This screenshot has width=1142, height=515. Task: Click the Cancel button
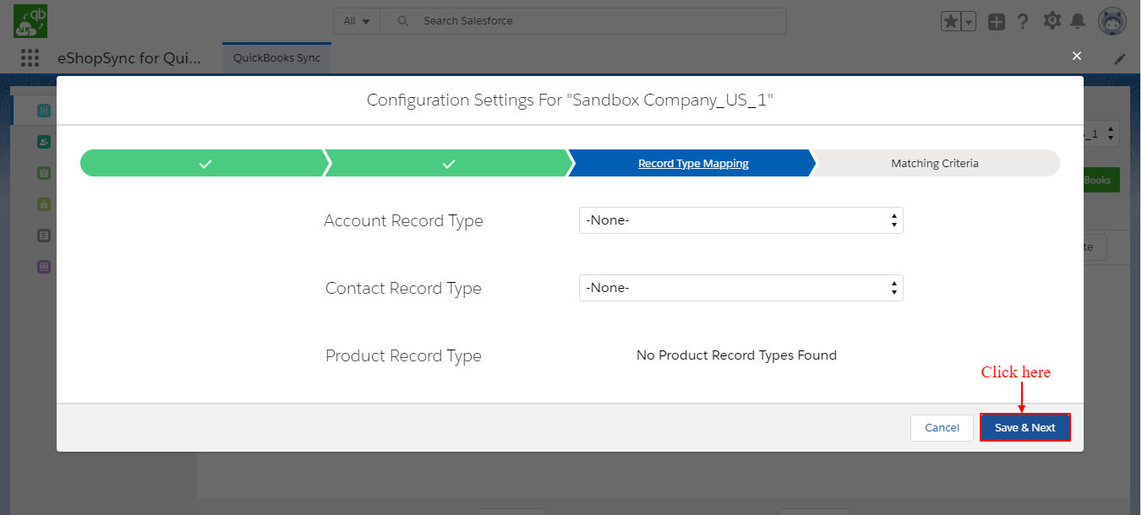942,428
